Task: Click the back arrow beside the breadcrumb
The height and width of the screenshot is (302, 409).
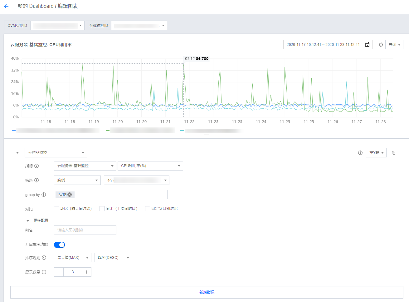Action: pyautogui.click(x=6, y=6)
